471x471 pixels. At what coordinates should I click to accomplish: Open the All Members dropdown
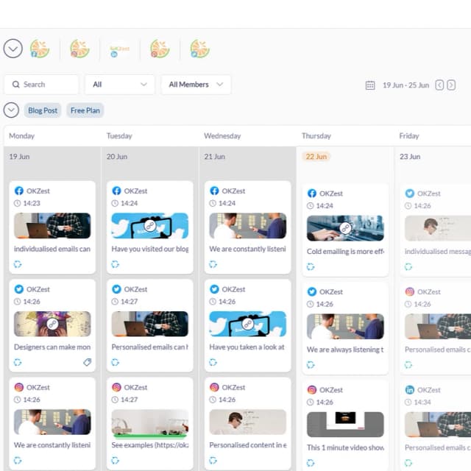tap(196, 85)
